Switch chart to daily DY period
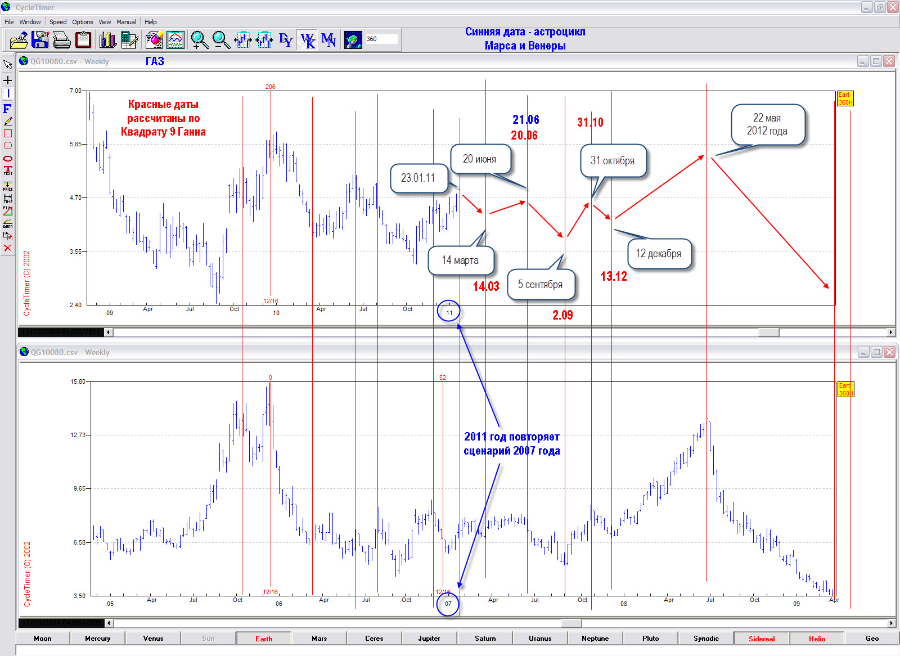900x656 pixels. pyautogui.click(x=286, y=40)
